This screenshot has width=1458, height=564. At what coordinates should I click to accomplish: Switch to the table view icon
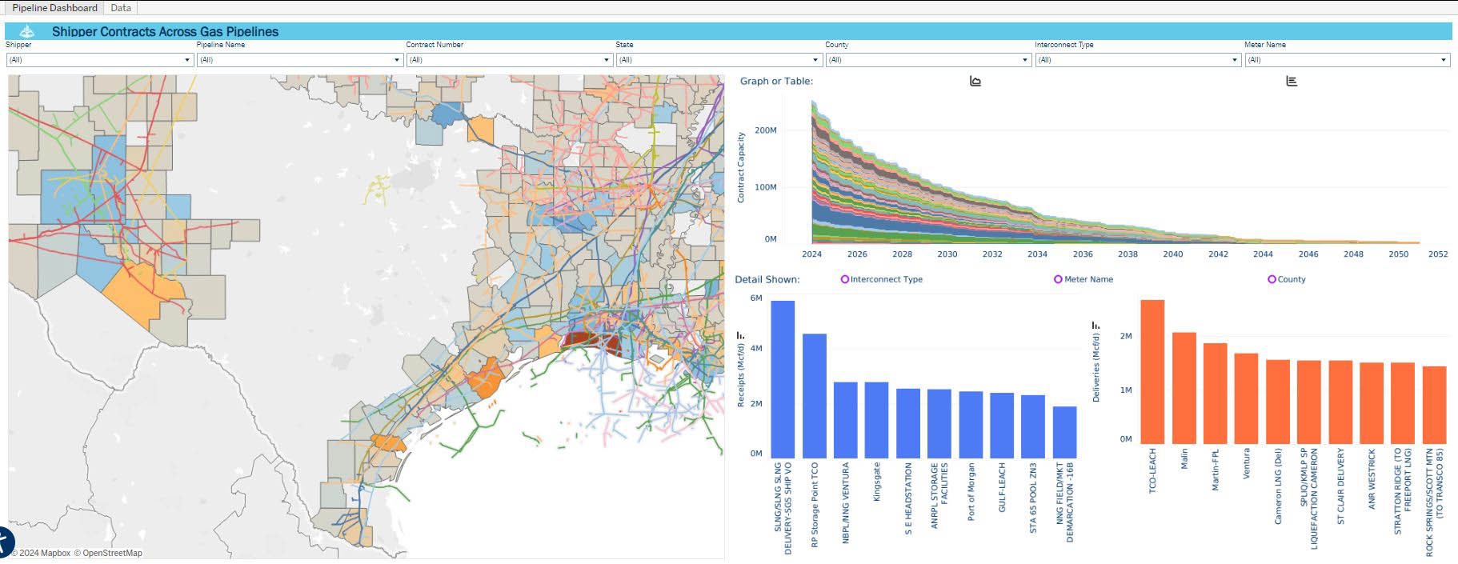[x=1291, y=81]
